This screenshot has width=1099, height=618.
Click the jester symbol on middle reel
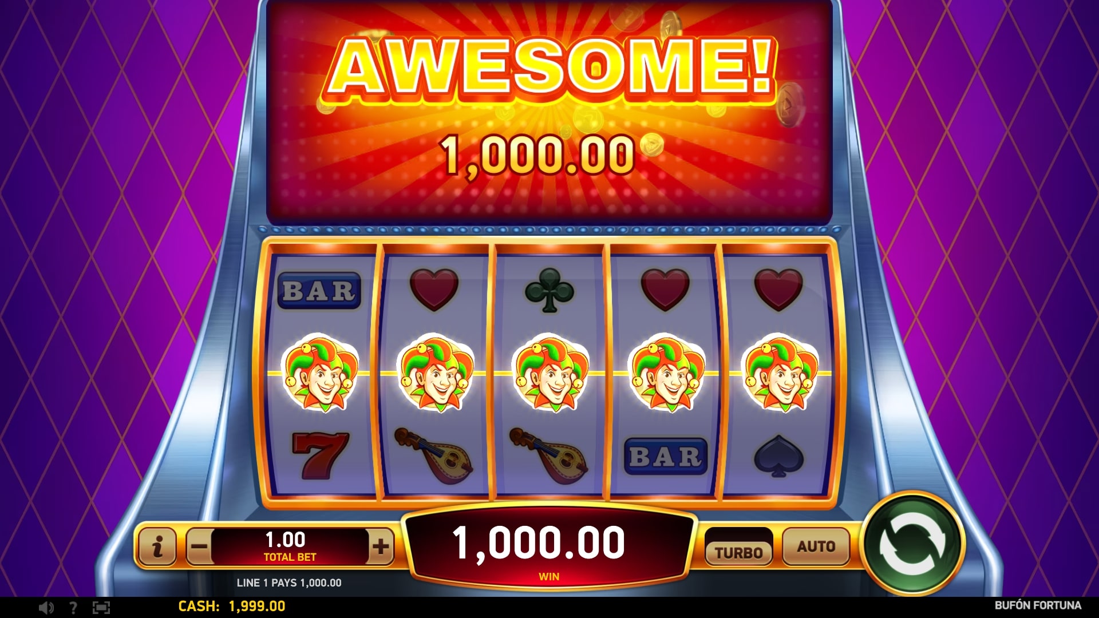[551, 373]
